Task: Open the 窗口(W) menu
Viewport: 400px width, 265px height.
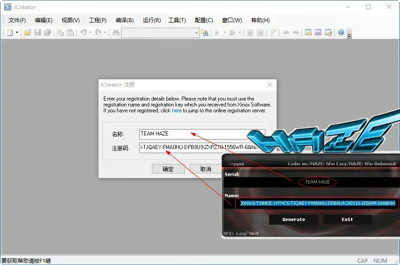Action: click(x=232, y=20)
